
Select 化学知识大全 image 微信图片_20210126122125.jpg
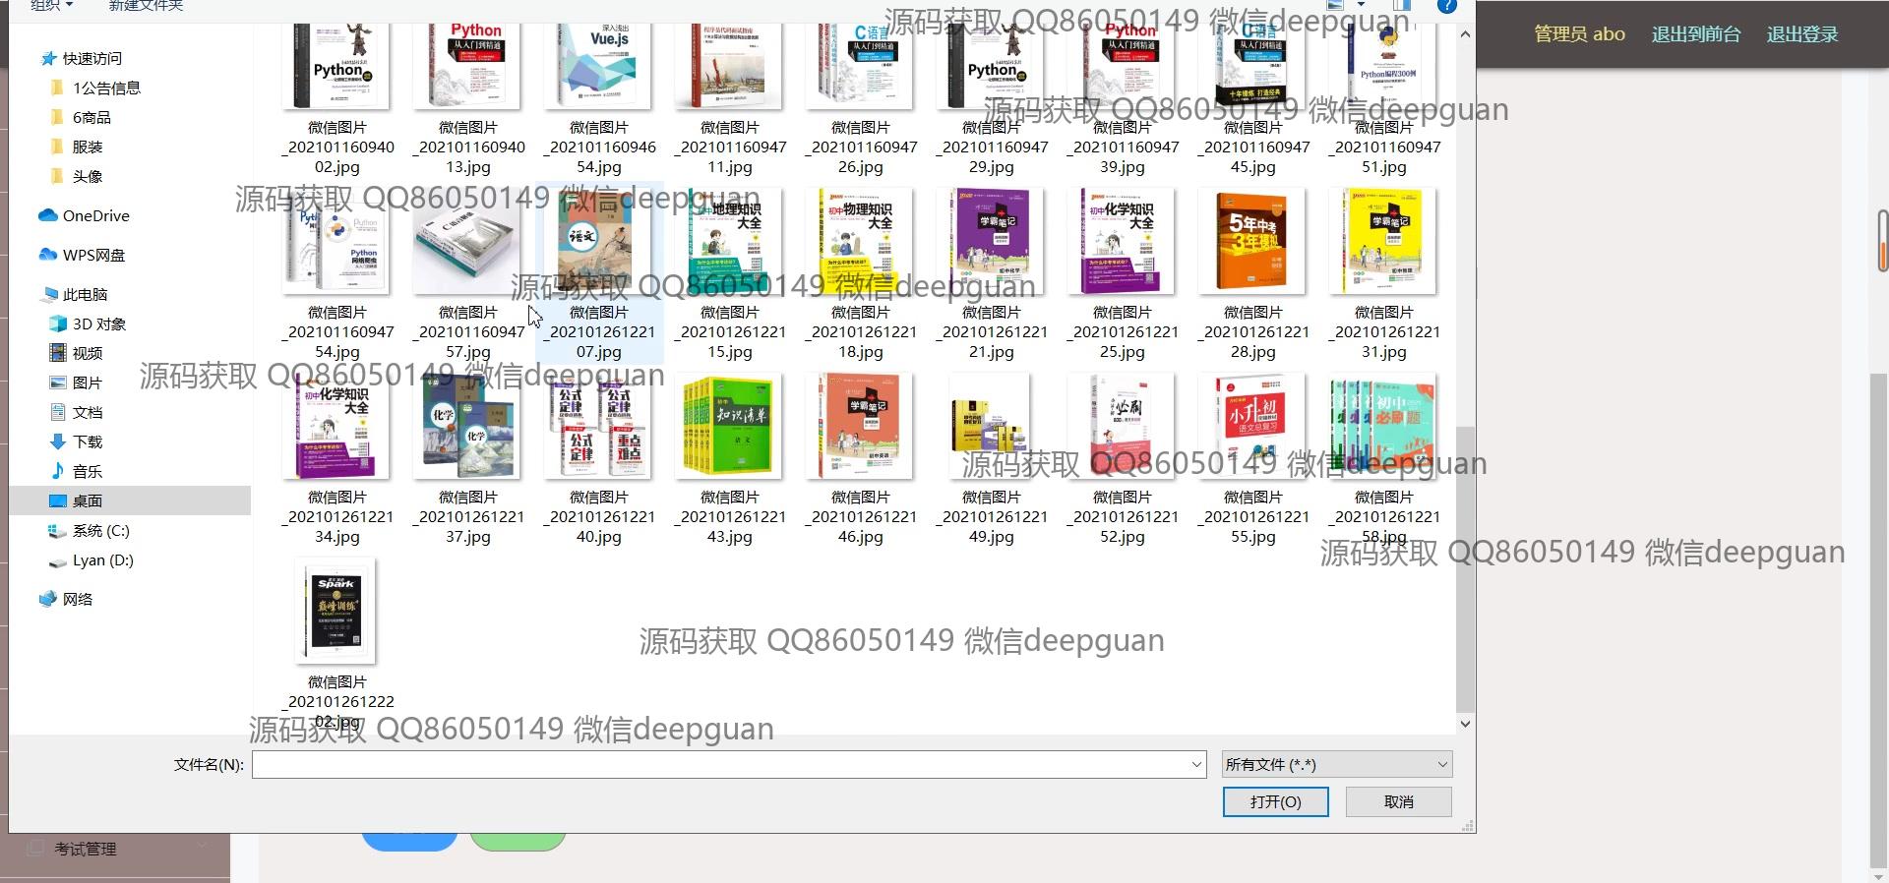1123,273
